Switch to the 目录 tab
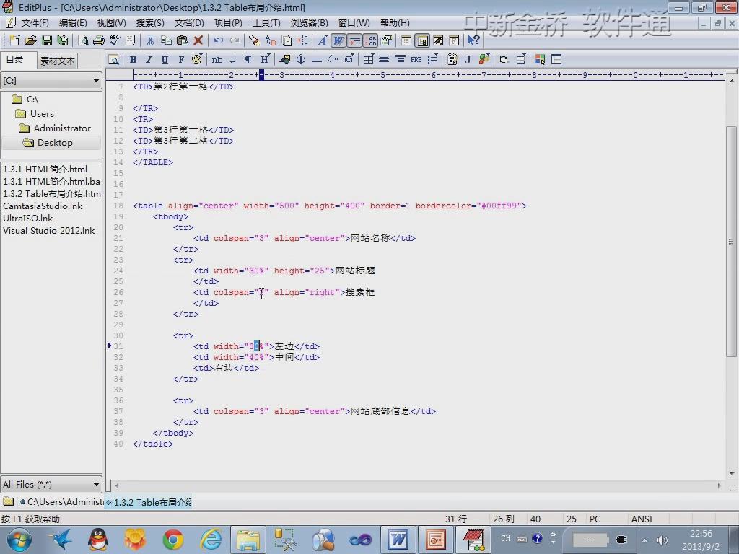739x554 pixels. click(14, 60)
